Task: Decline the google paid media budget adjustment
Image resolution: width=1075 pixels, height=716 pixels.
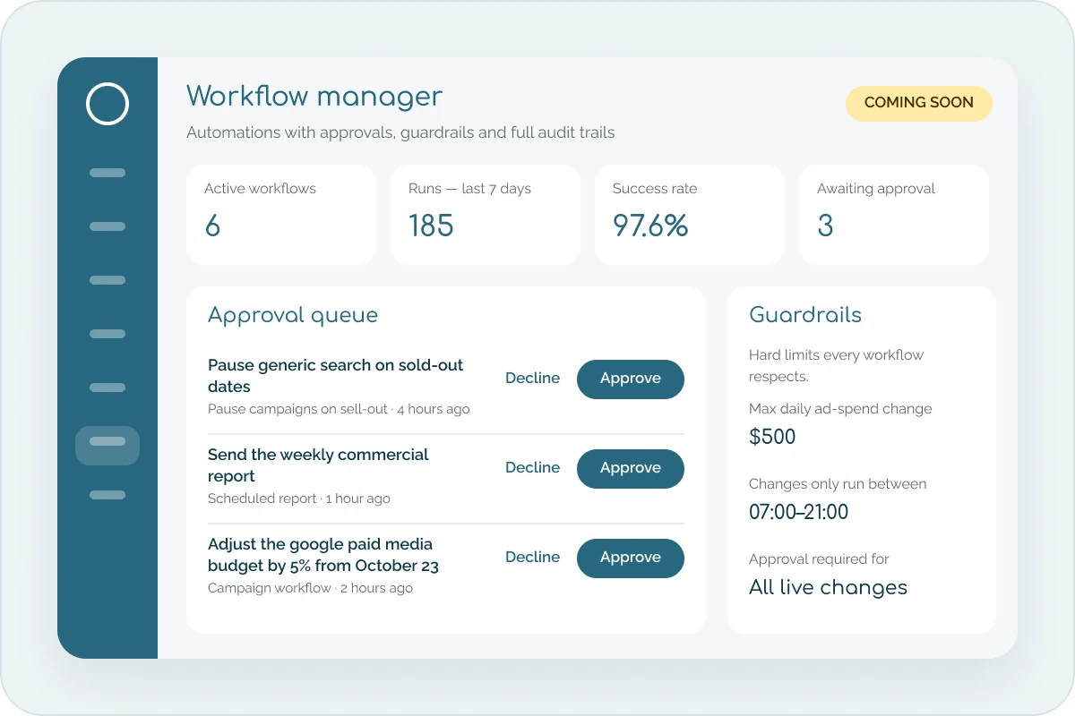Action: click(532, 558)
